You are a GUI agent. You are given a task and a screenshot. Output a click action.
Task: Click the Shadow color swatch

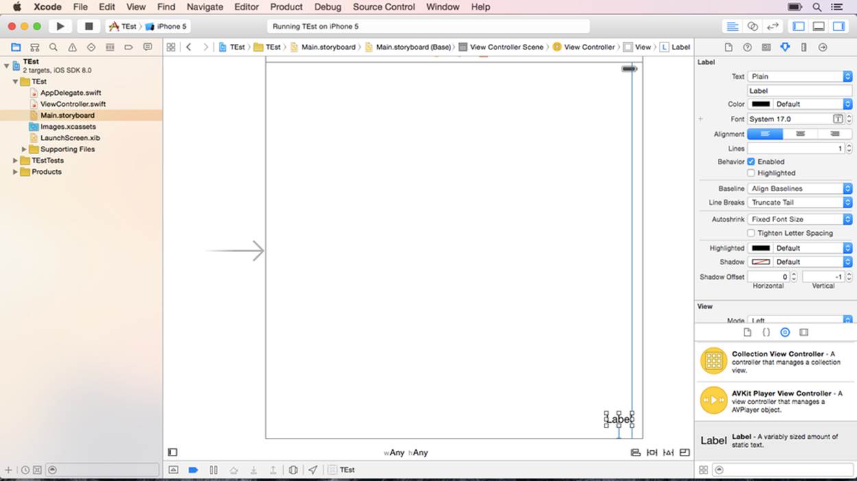(x=760, y=262)
